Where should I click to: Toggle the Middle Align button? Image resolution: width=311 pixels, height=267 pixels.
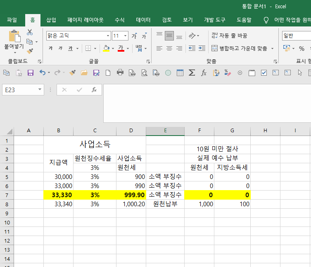coord(169,36)
